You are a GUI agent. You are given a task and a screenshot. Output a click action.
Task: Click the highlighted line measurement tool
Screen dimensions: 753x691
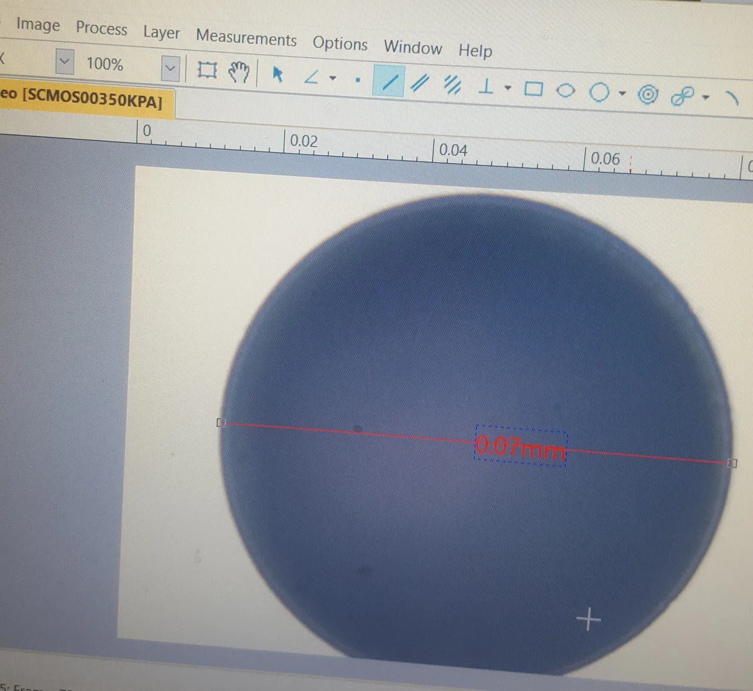tap(388, 82)
